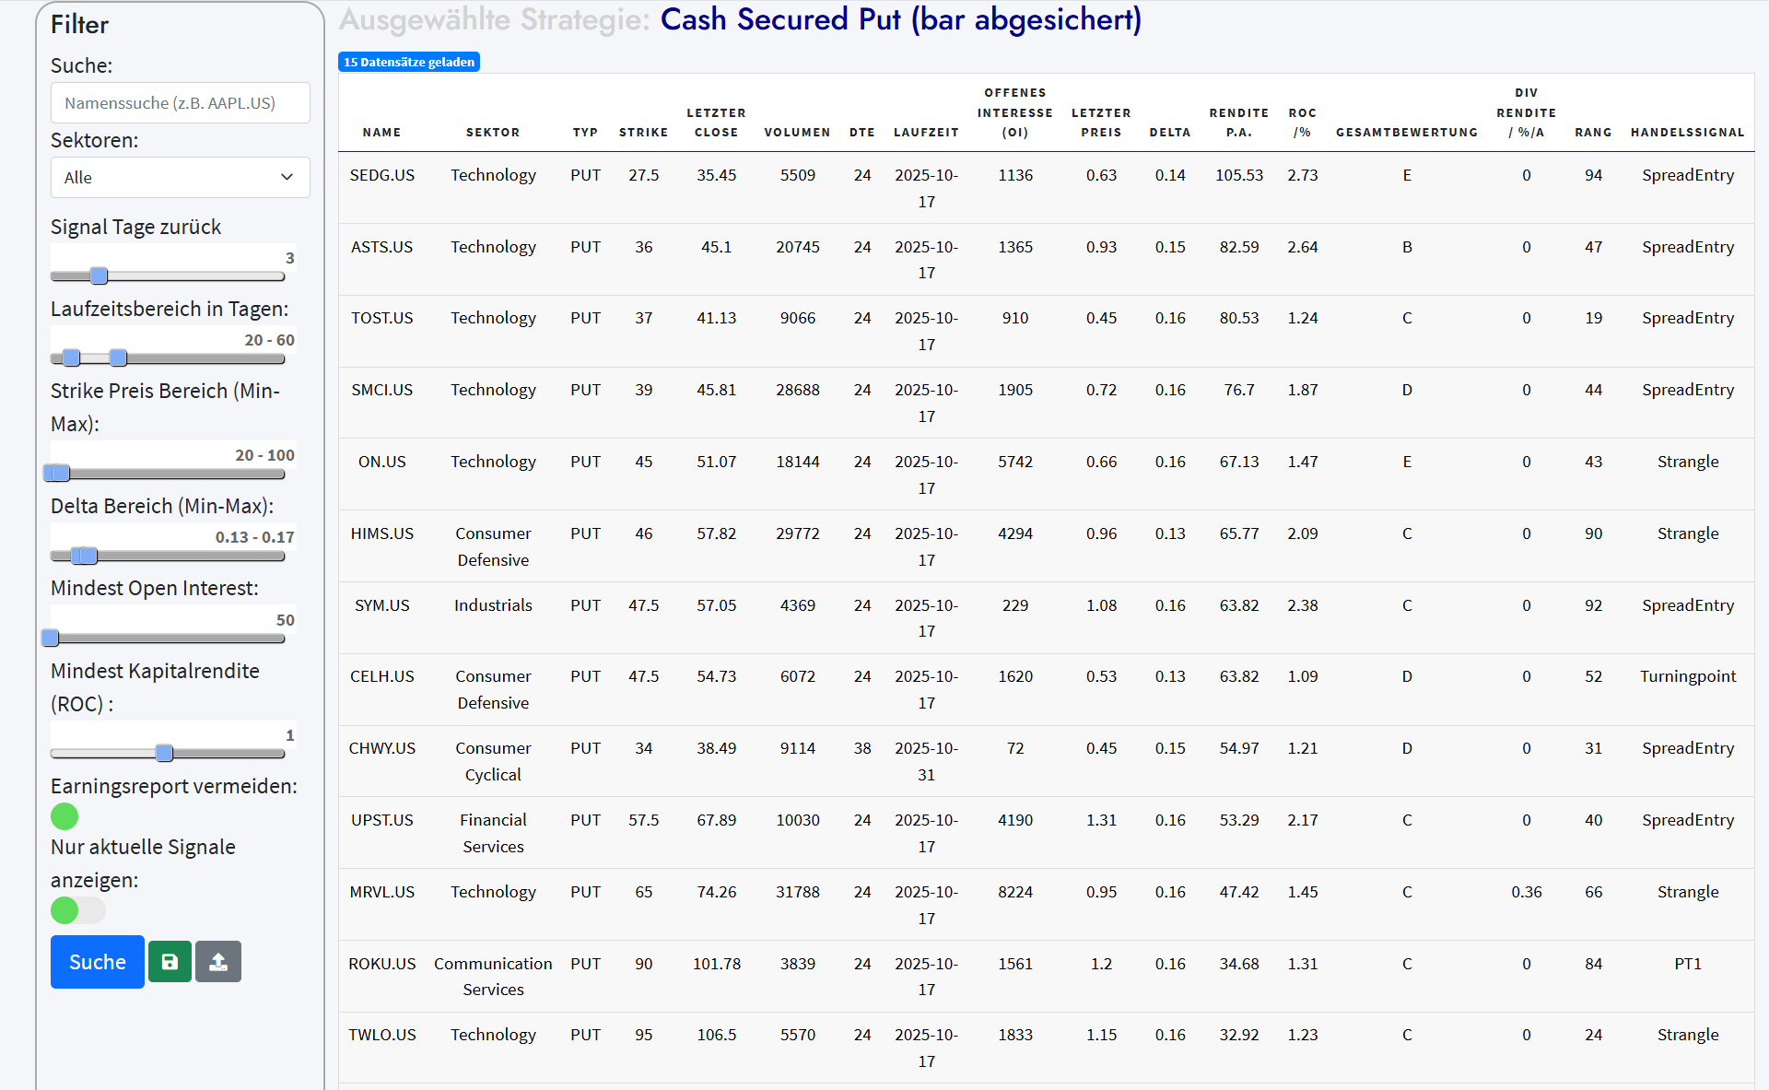This screenshot has height=1090, width=1769.
Task: Click the Namenssuche input field
Action: 180,103
